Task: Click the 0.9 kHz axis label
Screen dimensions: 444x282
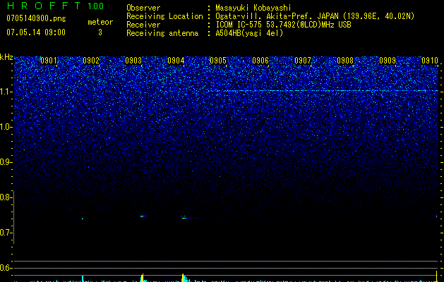Action: (x=6, y=162)
